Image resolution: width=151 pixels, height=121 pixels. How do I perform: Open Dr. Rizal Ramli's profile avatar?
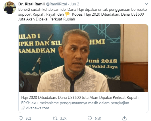pyautogui.click(x=10, y=8)
